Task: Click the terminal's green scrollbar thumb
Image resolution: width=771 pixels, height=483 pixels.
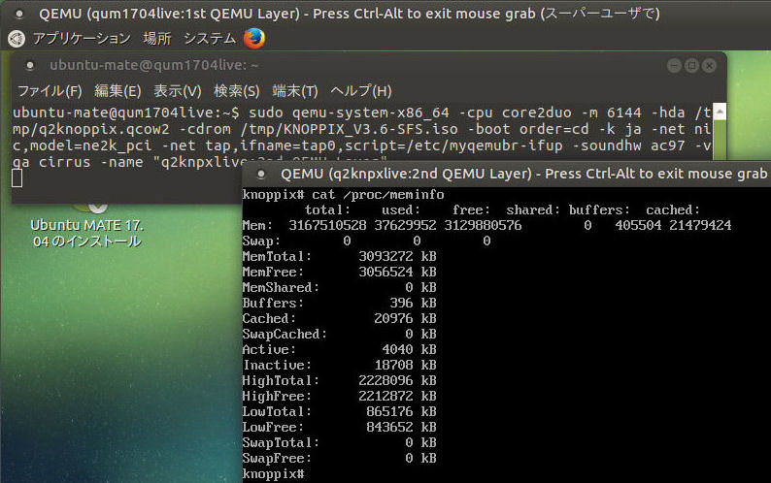Action: click(720, 140)
